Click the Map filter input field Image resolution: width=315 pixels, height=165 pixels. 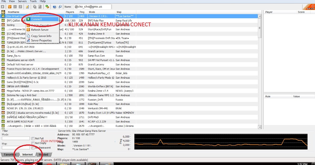[x=16, y=148]
